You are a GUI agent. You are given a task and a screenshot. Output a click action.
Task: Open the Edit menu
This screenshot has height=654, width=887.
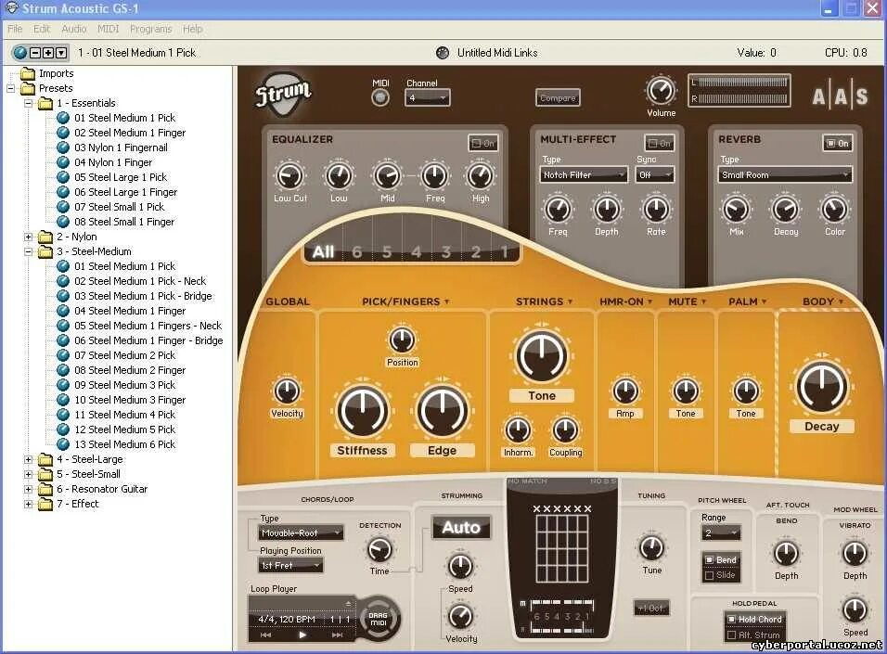pos(42,29)
